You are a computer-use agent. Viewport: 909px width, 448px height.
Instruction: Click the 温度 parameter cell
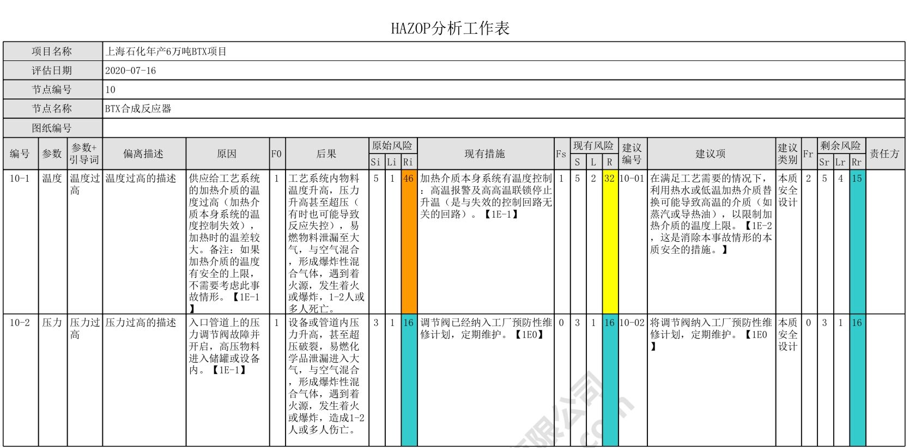(52, 242)
